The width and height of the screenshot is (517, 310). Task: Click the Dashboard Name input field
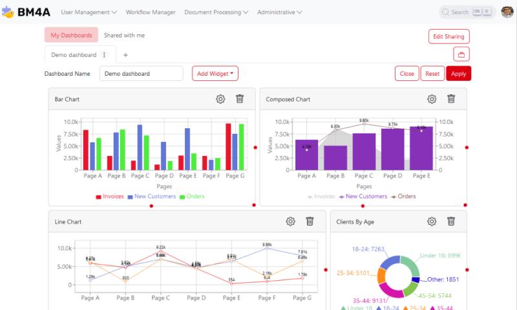pos(141,74)
